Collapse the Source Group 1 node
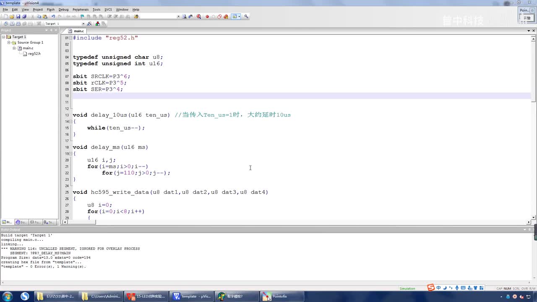 (x=8, y=42)
